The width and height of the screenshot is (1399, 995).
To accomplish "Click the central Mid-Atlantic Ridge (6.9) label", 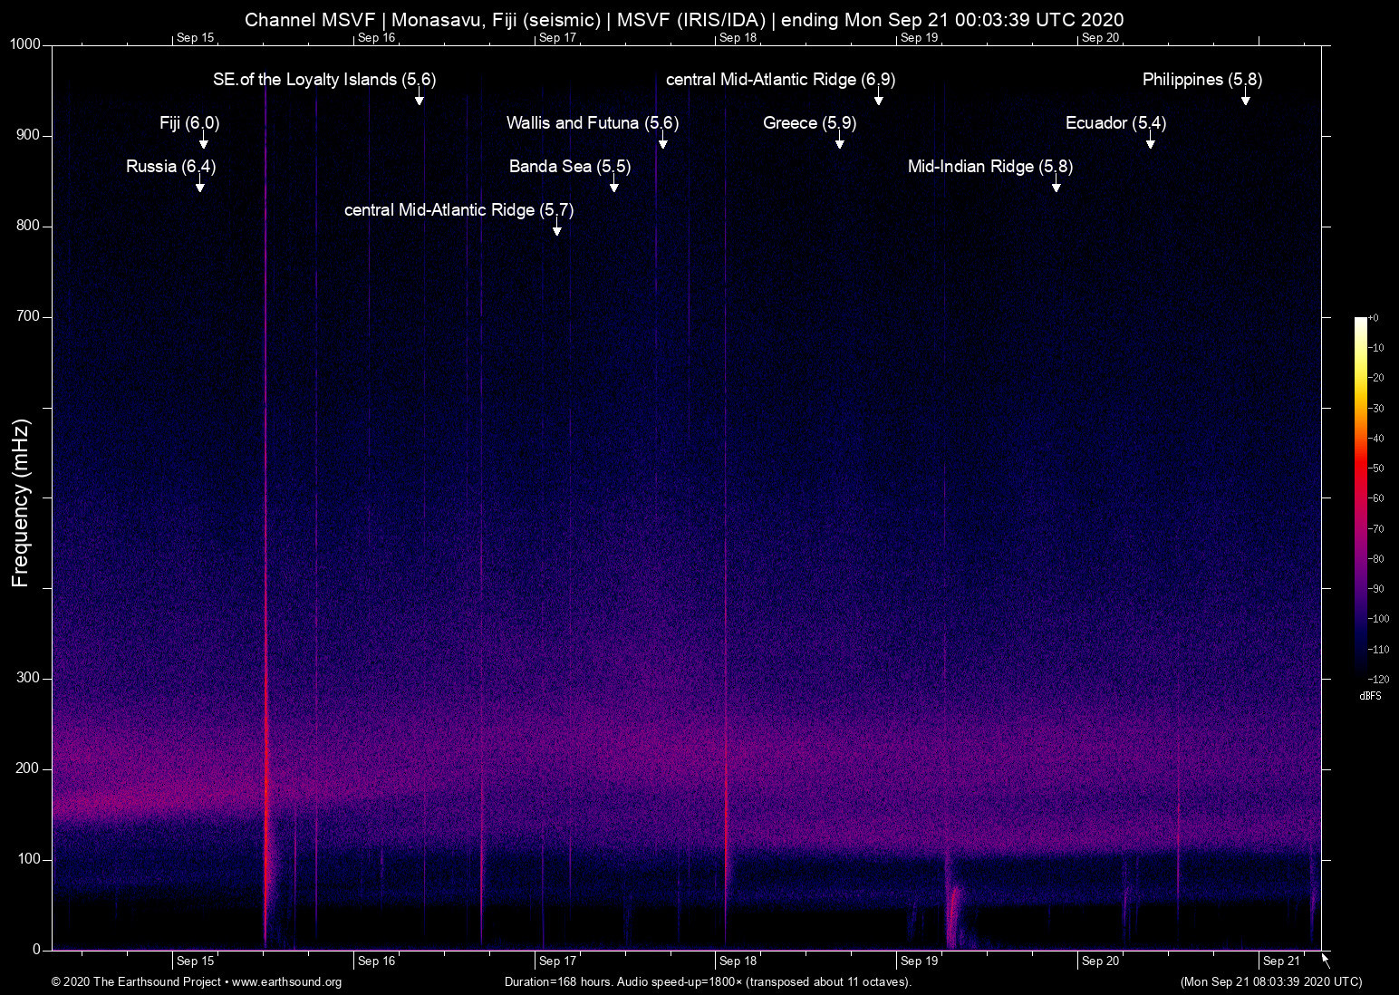I will click(x=780, y=80).
